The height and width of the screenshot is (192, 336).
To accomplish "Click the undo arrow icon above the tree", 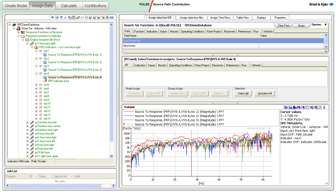I will point(83,18).
